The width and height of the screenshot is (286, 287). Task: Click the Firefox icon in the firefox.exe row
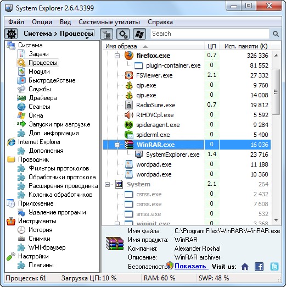click(x=129, y=56)
